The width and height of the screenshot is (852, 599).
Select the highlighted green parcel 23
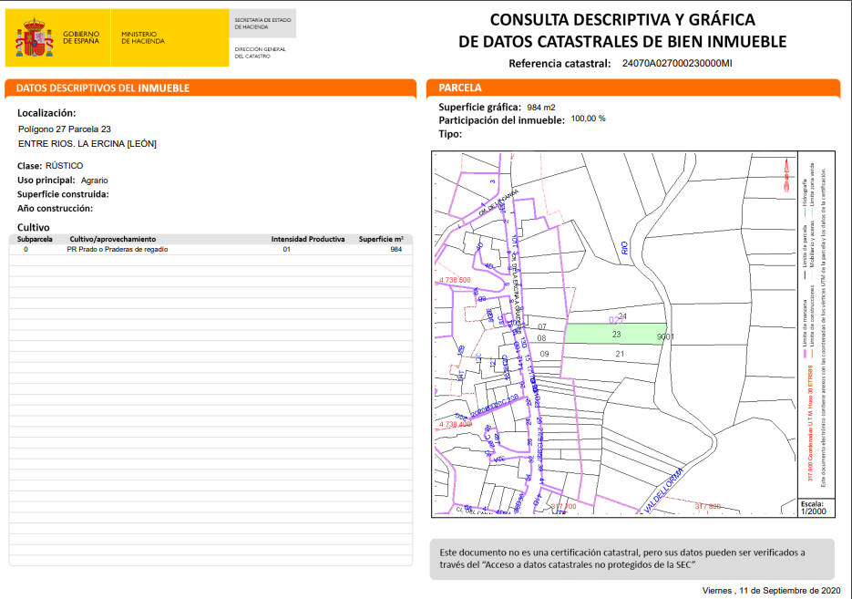[x=616, y=334]
